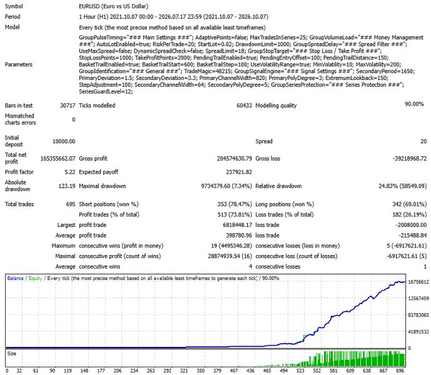
Task: Click the green Equity legend label
Action: tap(35, 278)
